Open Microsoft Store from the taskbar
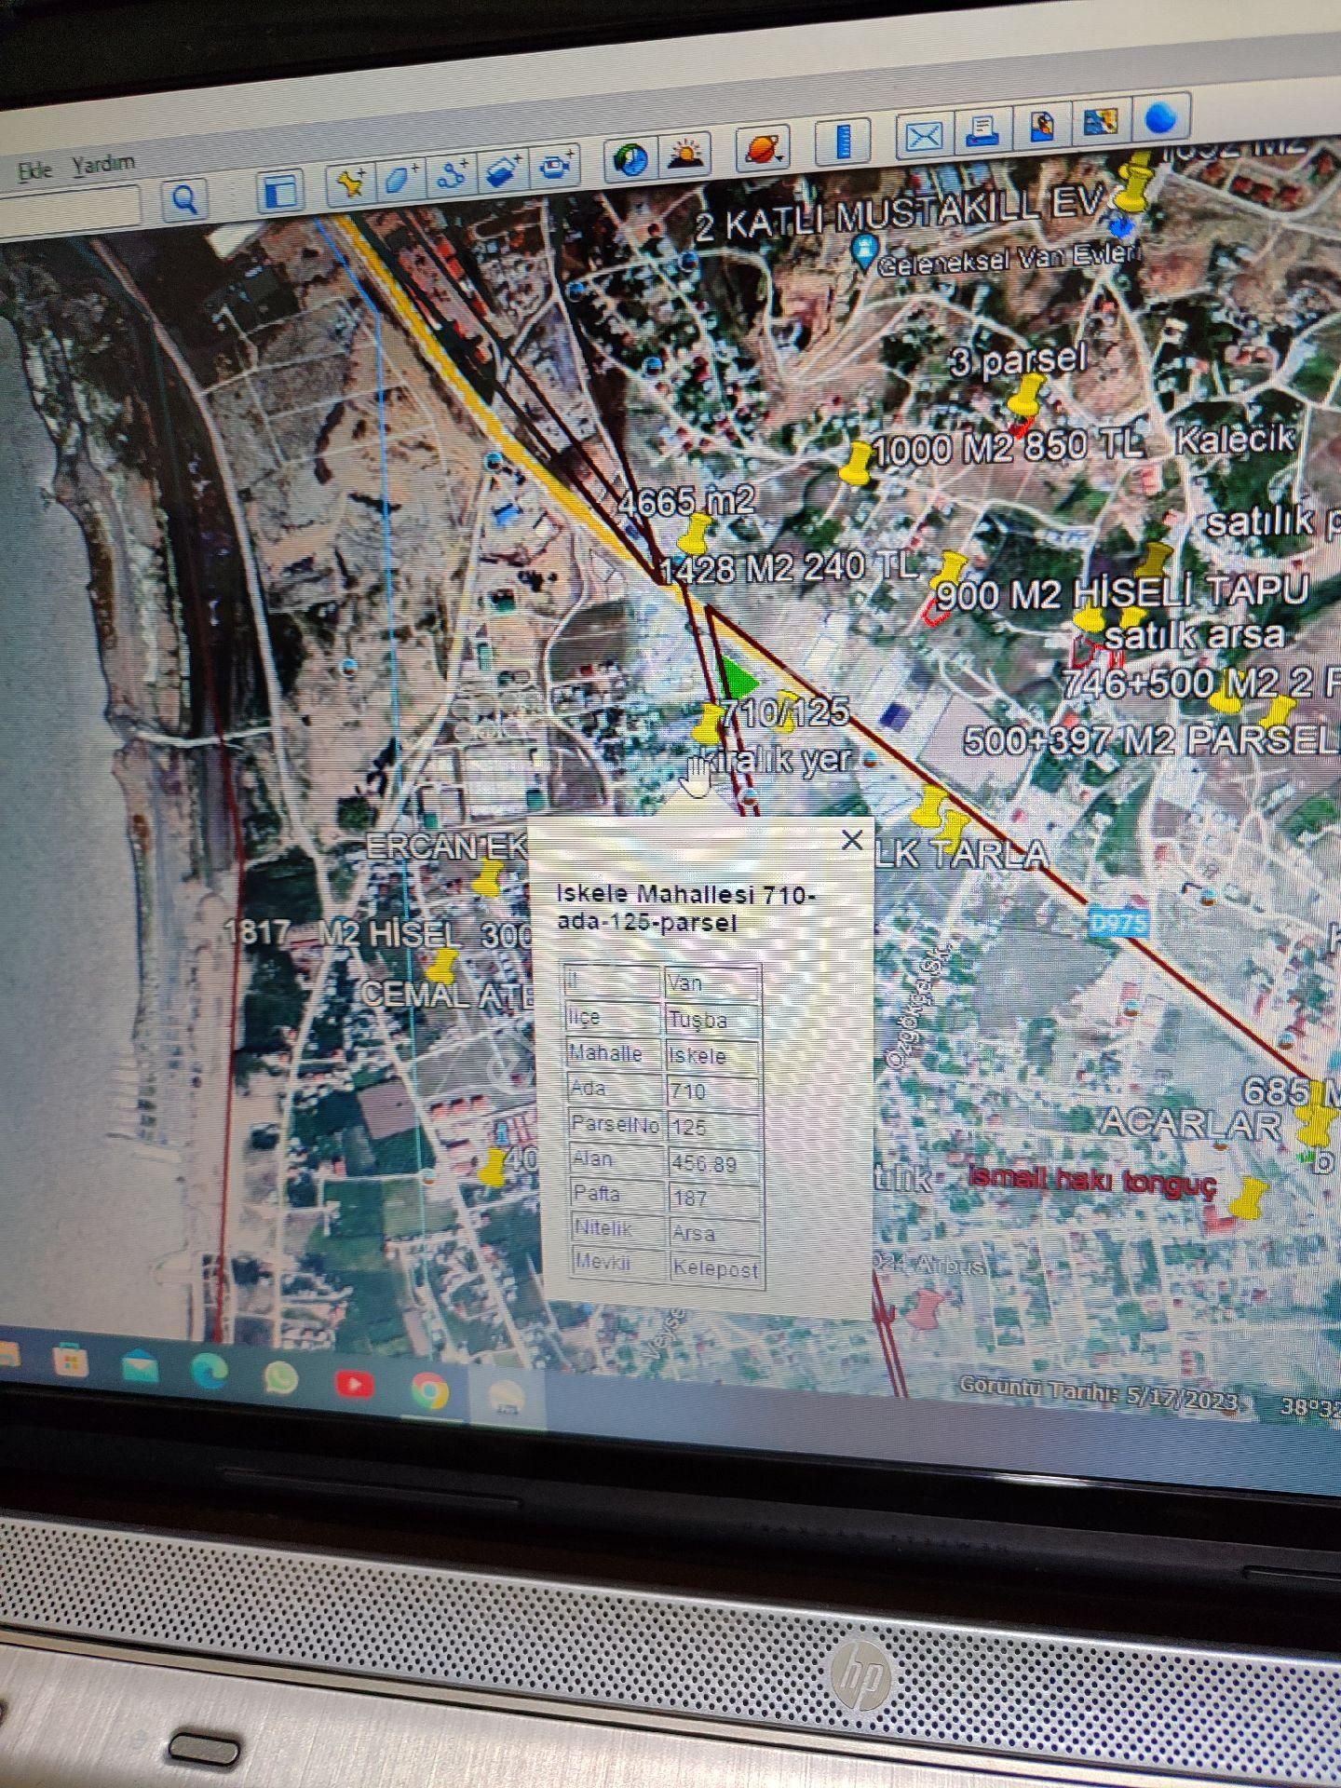The width and height of the screenshot is (1341, 1788). 71,1363
